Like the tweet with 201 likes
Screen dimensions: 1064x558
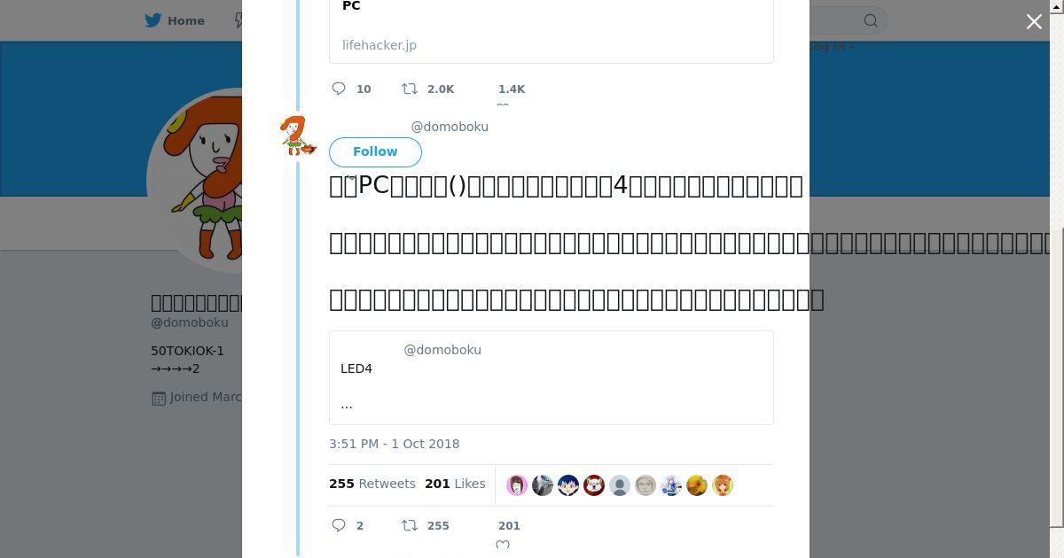point(503,544)
